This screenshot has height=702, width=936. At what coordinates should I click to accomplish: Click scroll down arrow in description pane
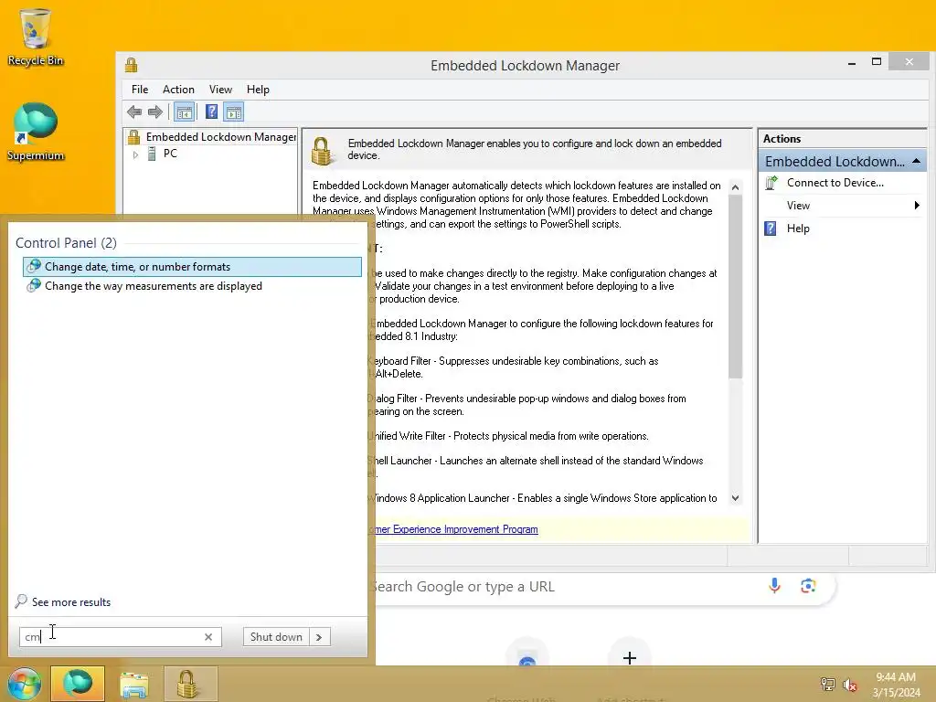click(x=736, y=498)
